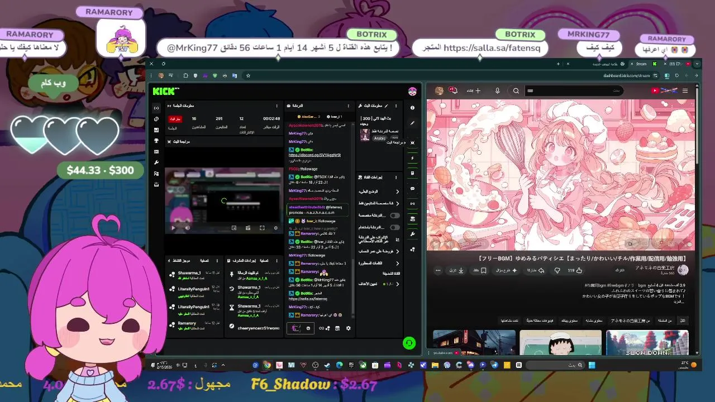Expand the goals row chevron at panel bottom

point(398,284)
